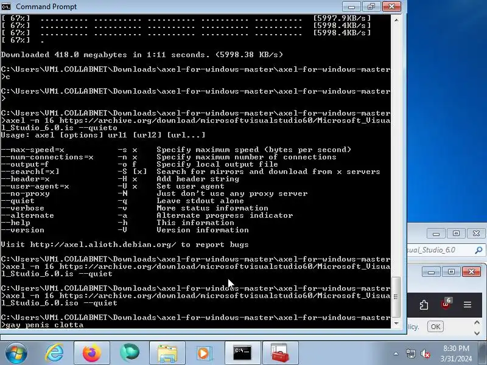Launch Internet Explorer from the taskbar
The height and width of the screenshot is (365, 487).
point(54,353)
